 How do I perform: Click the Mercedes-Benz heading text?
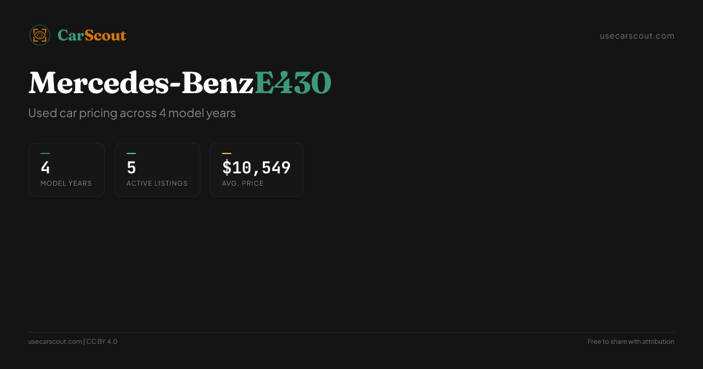click(x=141, y=83)
